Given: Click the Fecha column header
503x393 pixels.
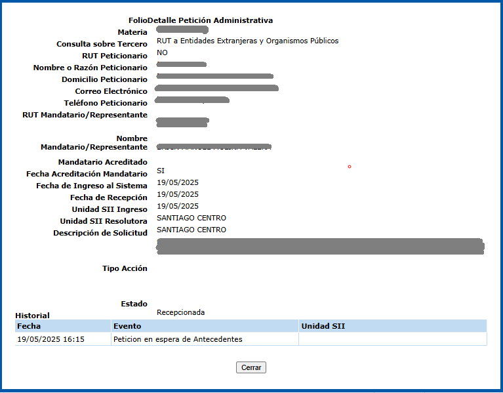Looking at the screenshot, I should pos(63,326).
